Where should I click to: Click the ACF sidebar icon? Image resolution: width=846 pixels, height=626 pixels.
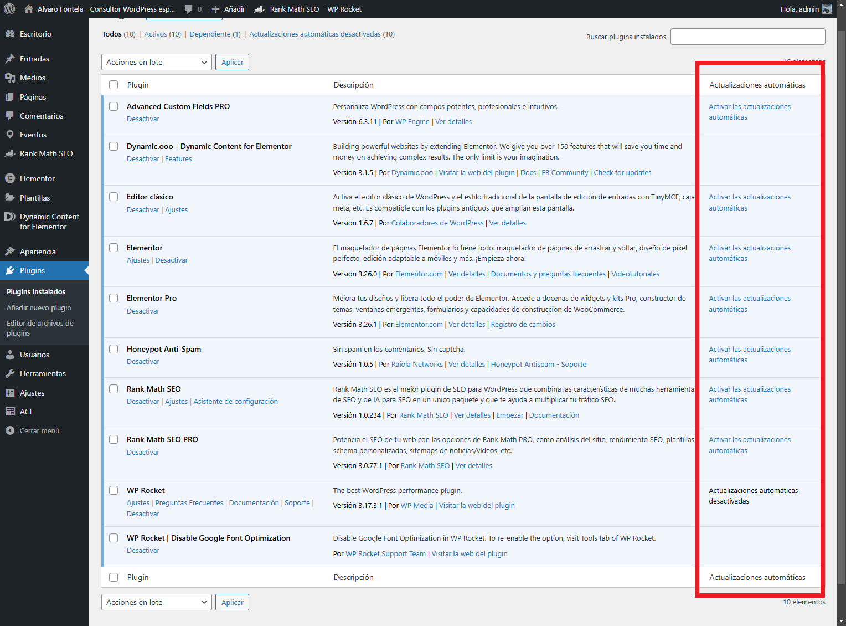(x=10, y=412)
